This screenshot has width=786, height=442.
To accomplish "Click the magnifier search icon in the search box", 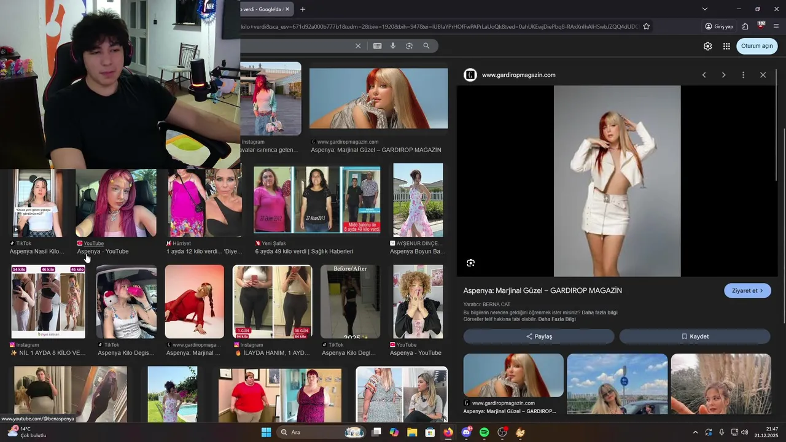I will click(426, 46).
